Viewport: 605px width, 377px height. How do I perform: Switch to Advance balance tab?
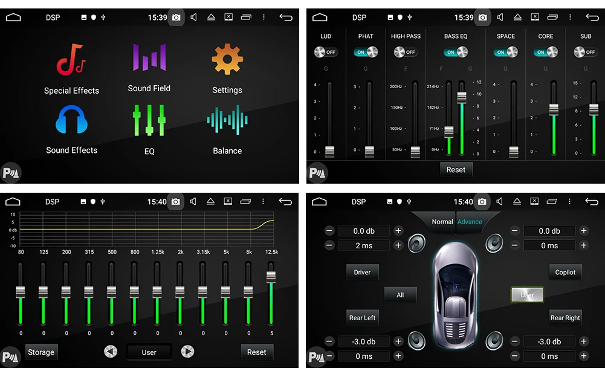[x=470, y=222]
